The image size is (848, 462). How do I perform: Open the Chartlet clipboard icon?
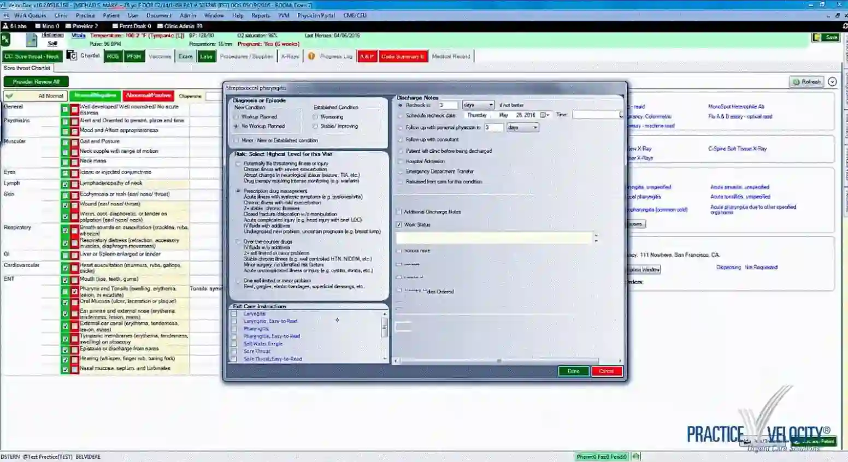click(73, 55)
